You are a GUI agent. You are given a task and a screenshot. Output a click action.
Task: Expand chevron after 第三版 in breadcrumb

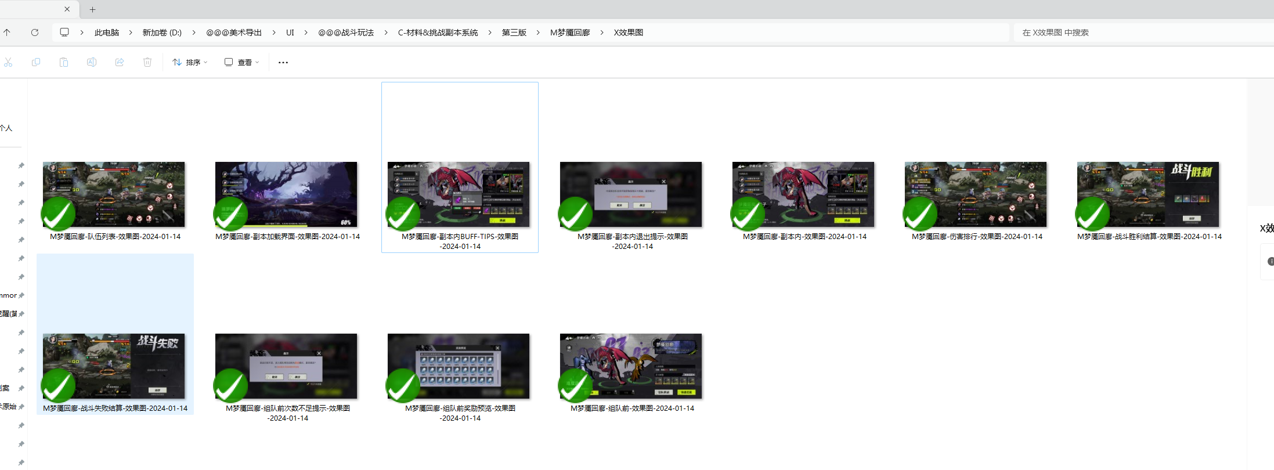tap(538, 32)
